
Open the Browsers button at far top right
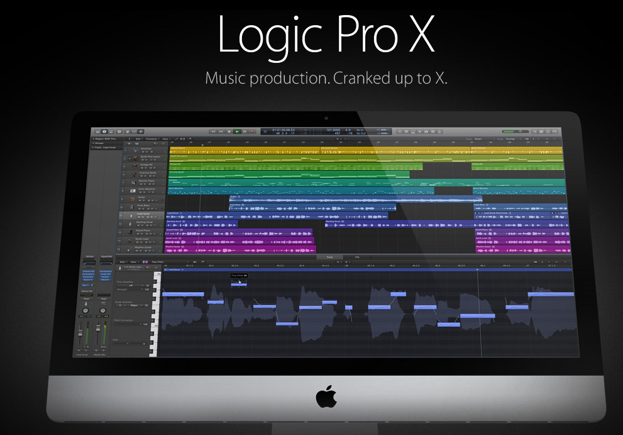click(554, 131)
